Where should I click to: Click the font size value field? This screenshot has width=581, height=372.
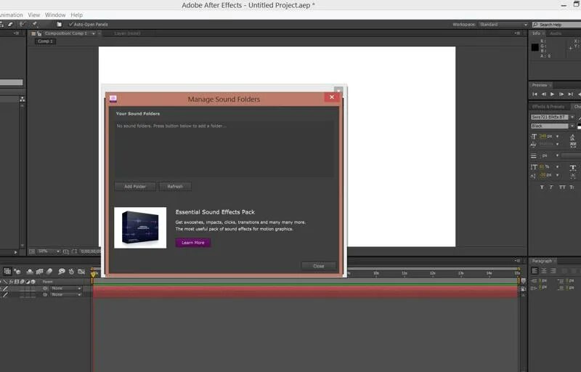pyautogui.click(x=543, y=137)
